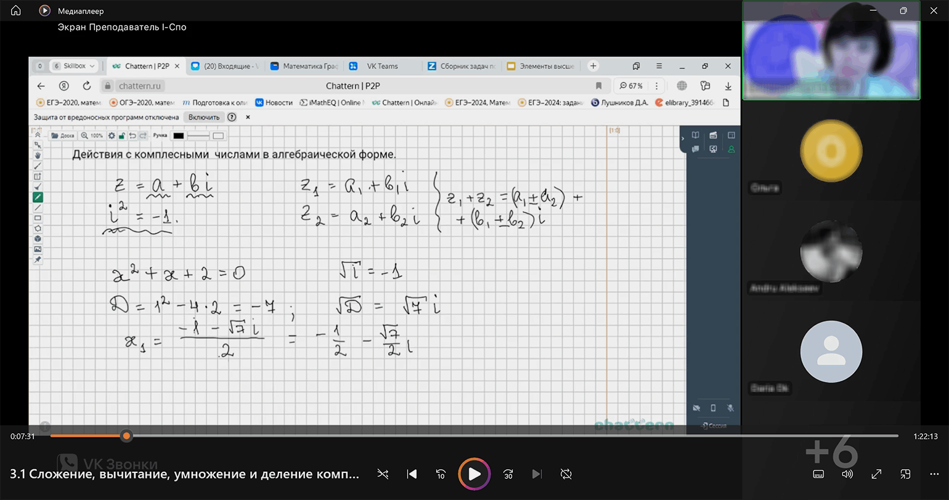The image size is (949, 500).
Task: Click the video seek bar handle
Action: pyautogui.click(x=126, y=436)
